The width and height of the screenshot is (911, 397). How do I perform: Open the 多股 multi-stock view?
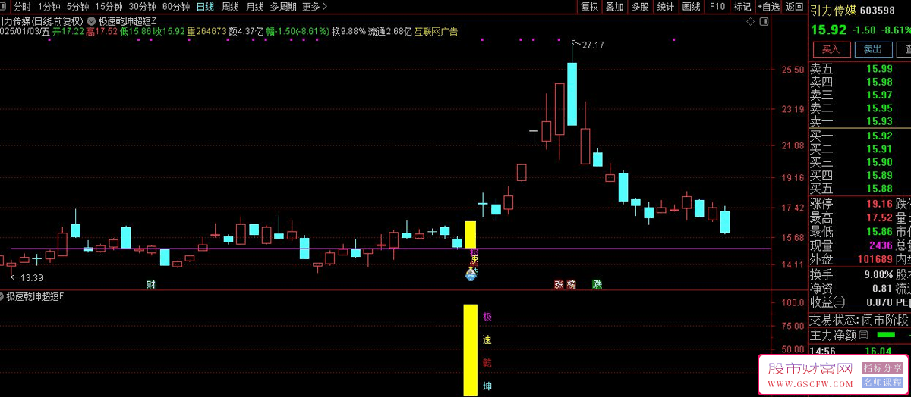pyautogui.click(x=640, y=7)
